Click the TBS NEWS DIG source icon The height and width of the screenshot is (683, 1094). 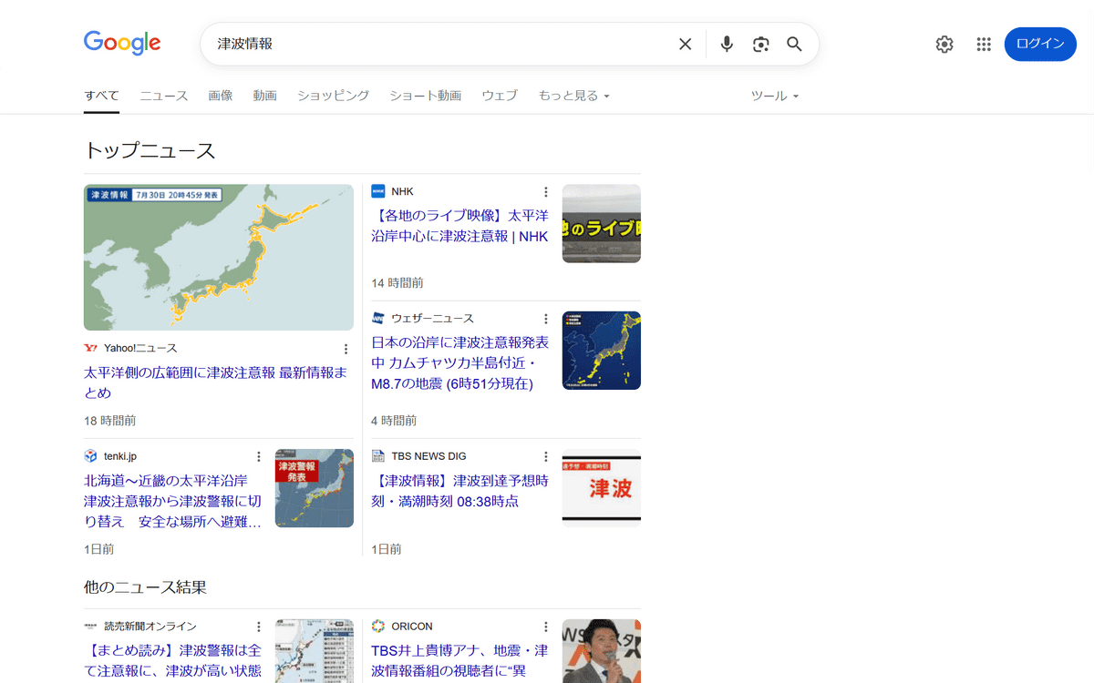pyautogui.click(x=378, y=456)
